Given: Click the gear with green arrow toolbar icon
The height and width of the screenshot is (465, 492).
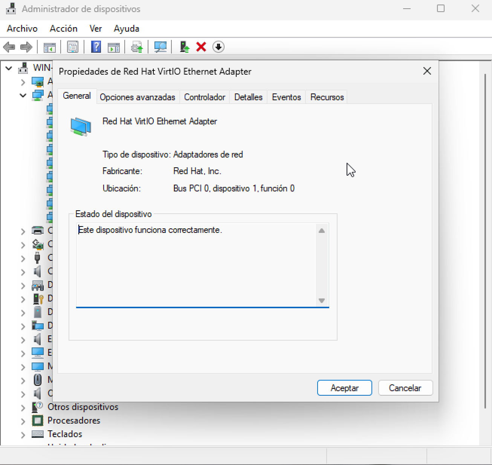Looking at the screenshot, I should point(137,47).
